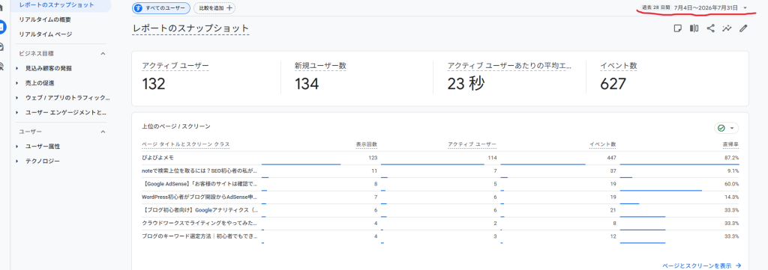
Task: Click the 過去 28 日間 label
Action: (x=655, y=8)
